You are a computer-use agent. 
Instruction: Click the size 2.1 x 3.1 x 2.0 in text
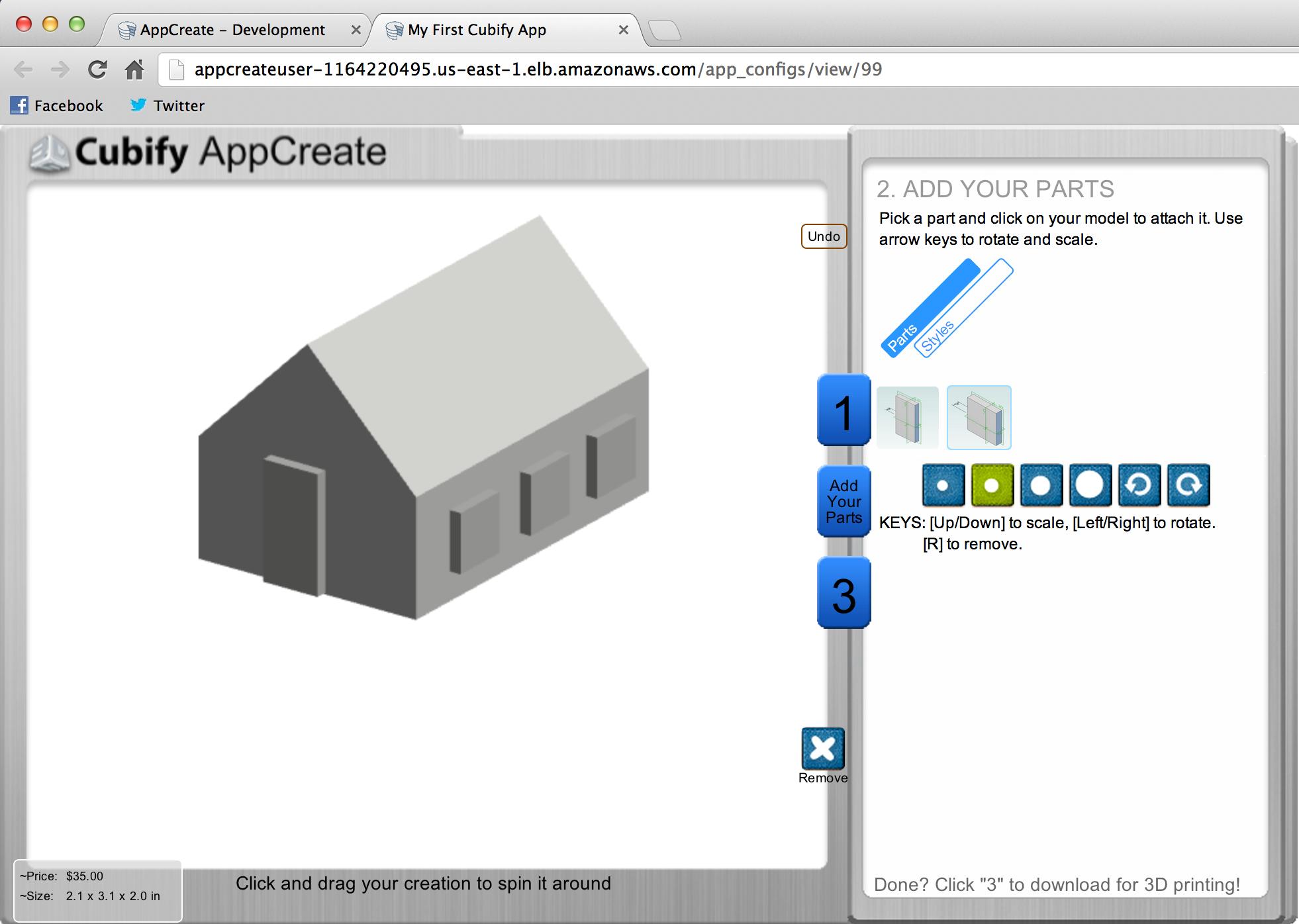pyautogui.click(x=90, y=896)
